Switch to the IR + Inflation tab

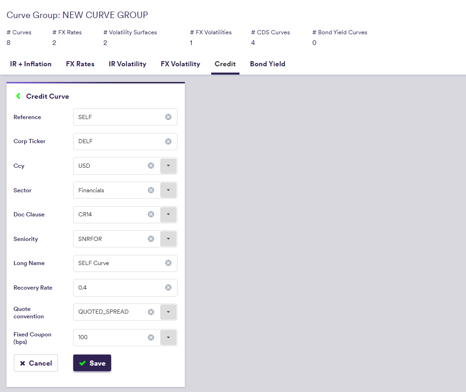pyautogui.click(x=31, y=64)
